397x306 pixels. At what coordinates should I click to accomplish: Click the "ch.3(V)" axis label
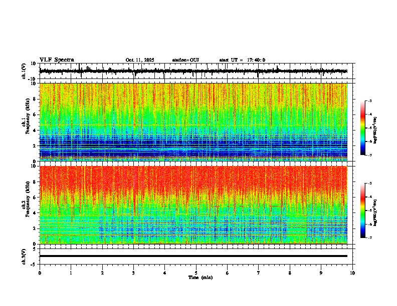(x=24, y=256)
